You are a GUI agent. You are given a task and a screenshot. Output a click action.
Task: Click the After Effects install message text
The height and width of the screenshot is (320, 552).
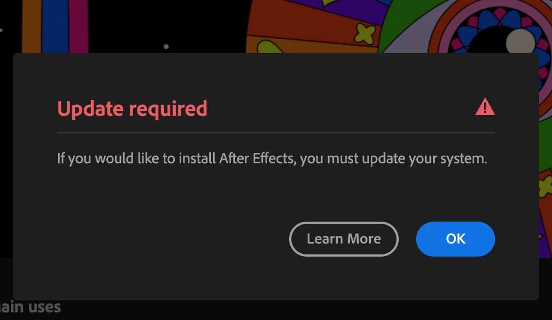(272, 158)
